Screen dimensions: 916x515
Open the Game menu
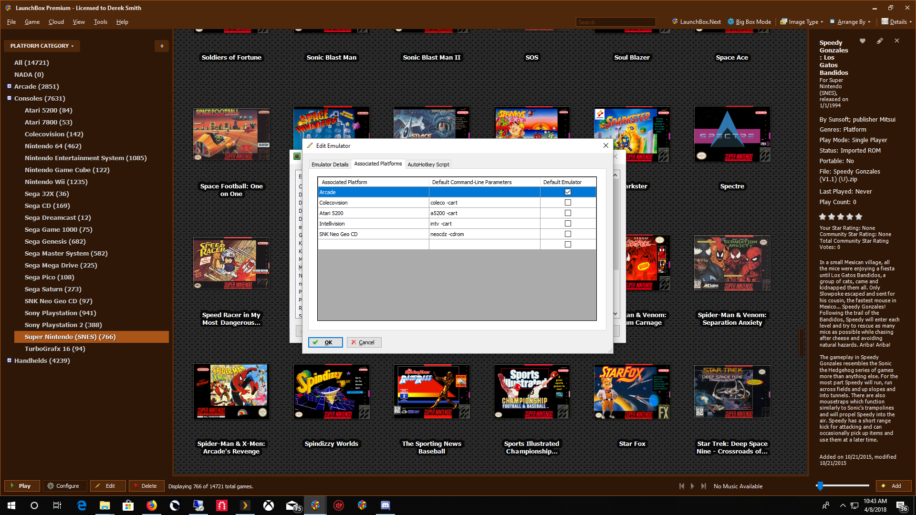[32, 22]
